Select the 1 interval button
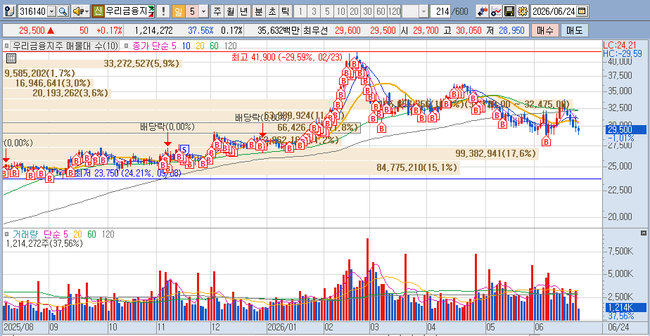650x336 pixels. 300,12
